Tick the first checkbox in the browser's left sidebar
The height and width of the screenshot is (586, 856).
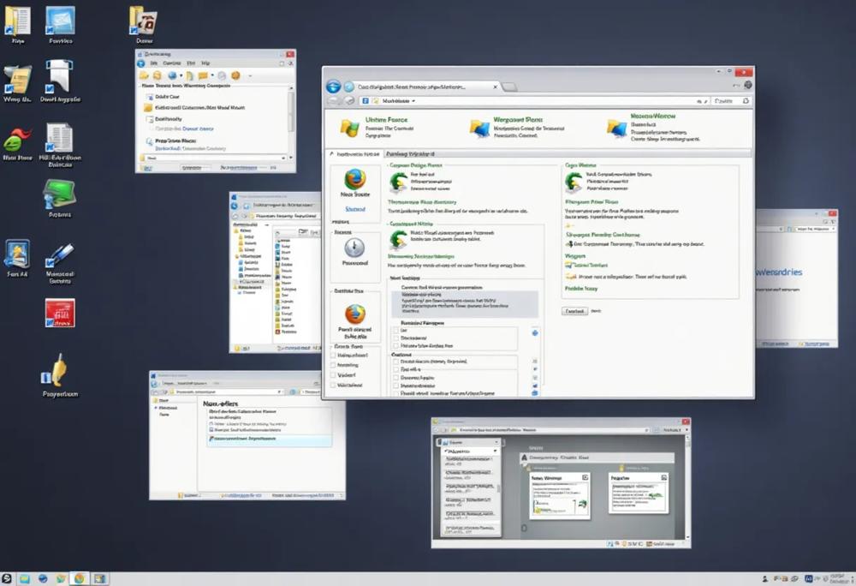pos(333,356)
